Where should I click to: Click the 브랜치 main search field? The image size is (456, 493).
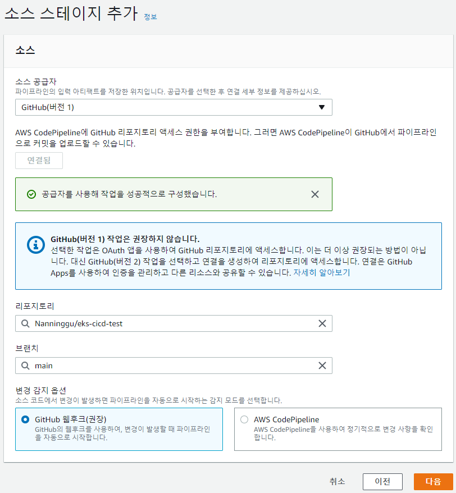pos(174,366)
